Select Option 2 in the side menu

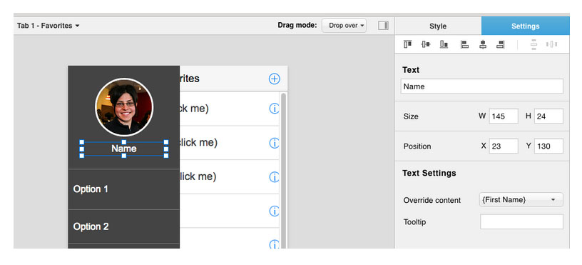coord(124,226)
